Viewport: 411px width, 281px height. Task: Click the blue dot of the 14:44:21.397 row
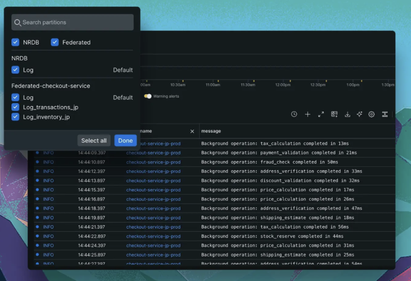37,227
